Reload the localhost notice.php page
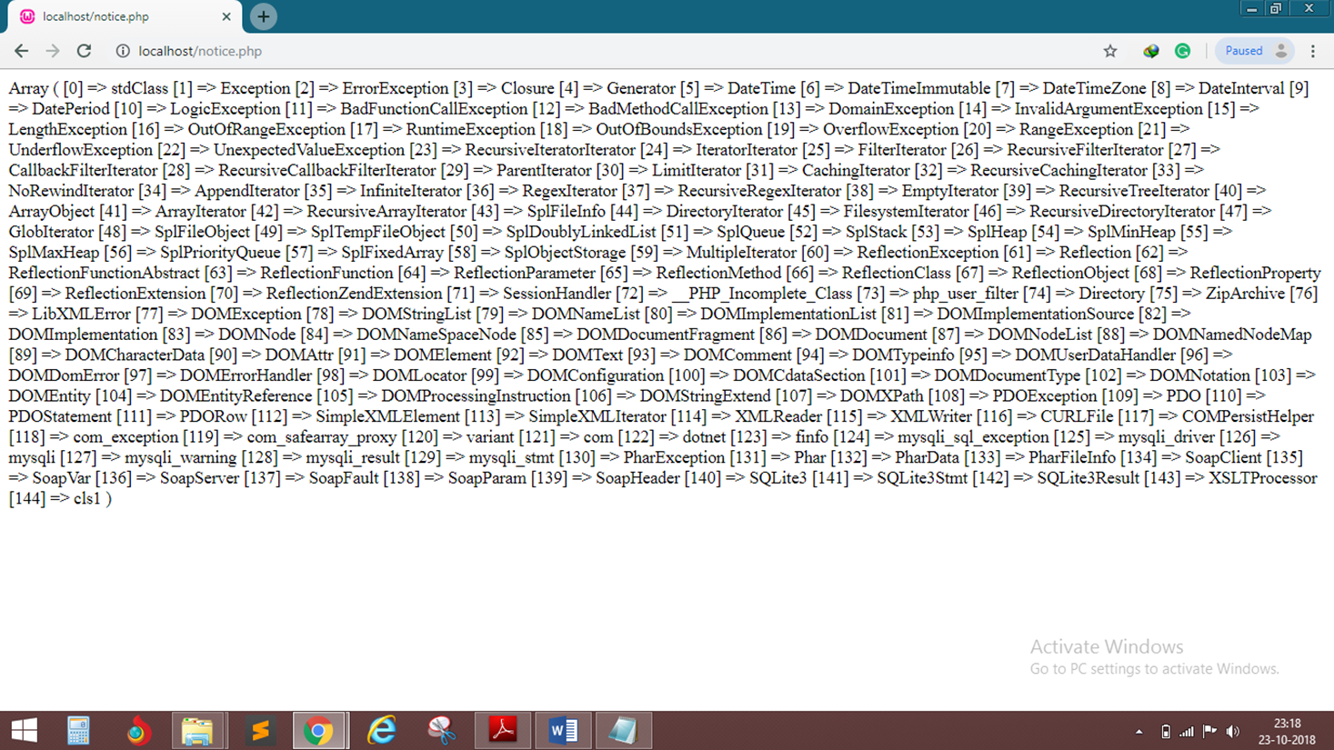The image size is (1334, 750). 84,51
